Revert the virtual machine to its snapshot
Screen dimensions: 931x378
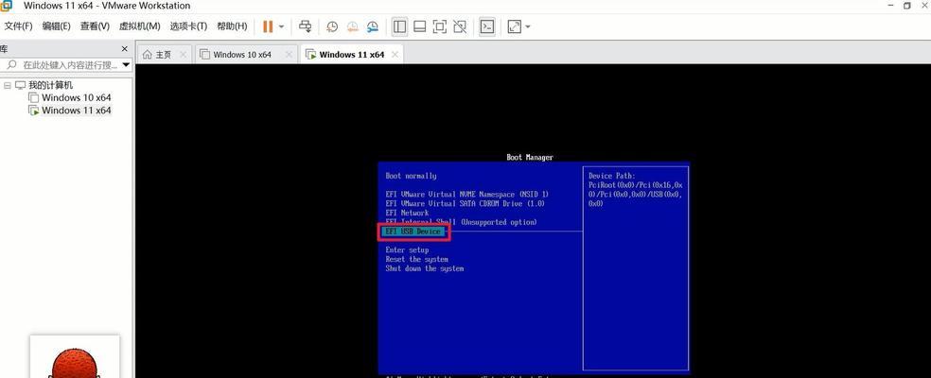click(353, 26)
